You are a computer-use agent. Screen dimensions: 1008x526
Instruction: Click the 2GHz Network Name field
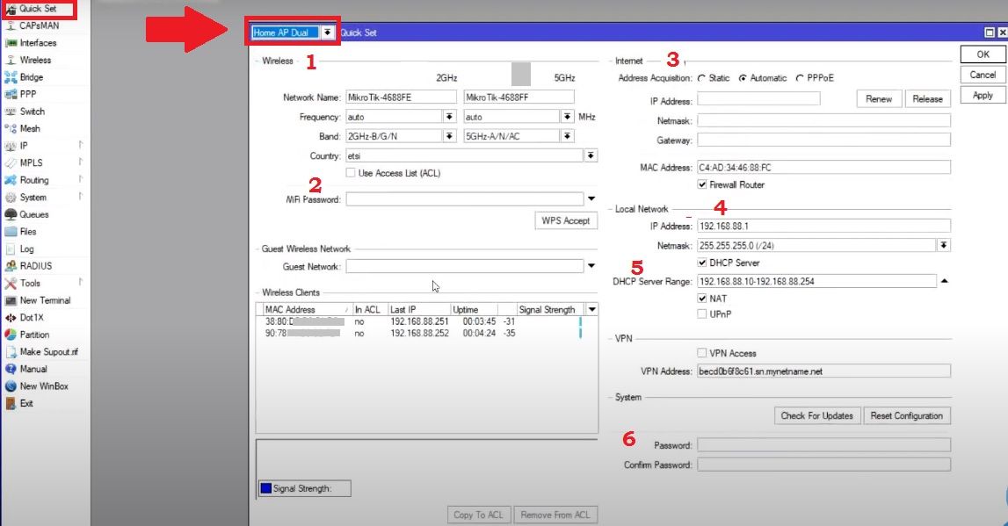(x=401, y=97)
